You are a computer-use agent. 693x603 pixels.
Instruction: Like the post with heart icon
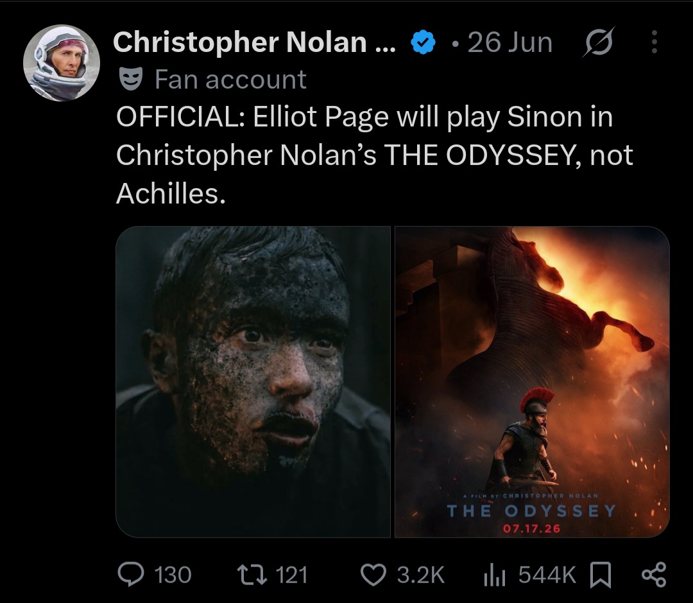[373, 575]
